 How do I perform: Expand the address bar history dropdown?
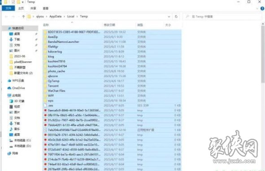pos(169,17)
